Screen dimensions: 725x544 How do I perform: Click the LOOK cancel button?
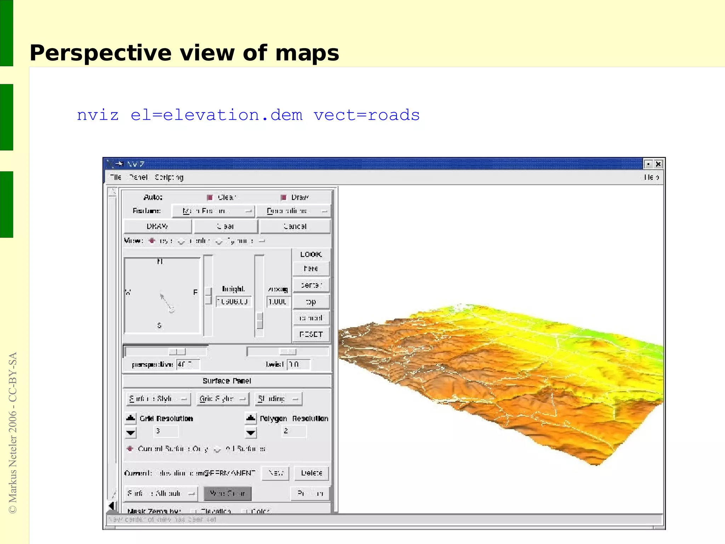click(x=311, y=318)
